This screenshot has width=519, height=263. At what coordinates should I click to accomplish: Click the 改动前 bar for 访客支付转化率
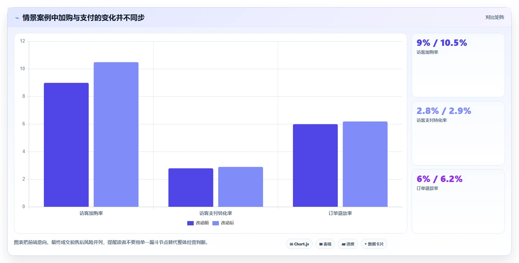[191, 187]
